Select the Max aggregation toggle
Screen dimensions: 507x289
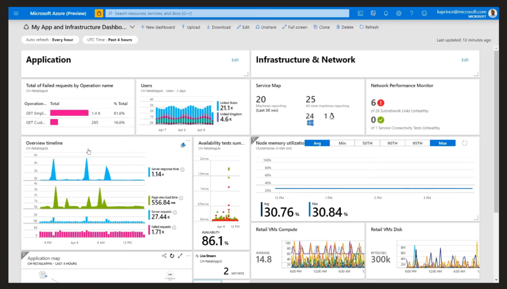pyautogui.click(x=443, y=143)
